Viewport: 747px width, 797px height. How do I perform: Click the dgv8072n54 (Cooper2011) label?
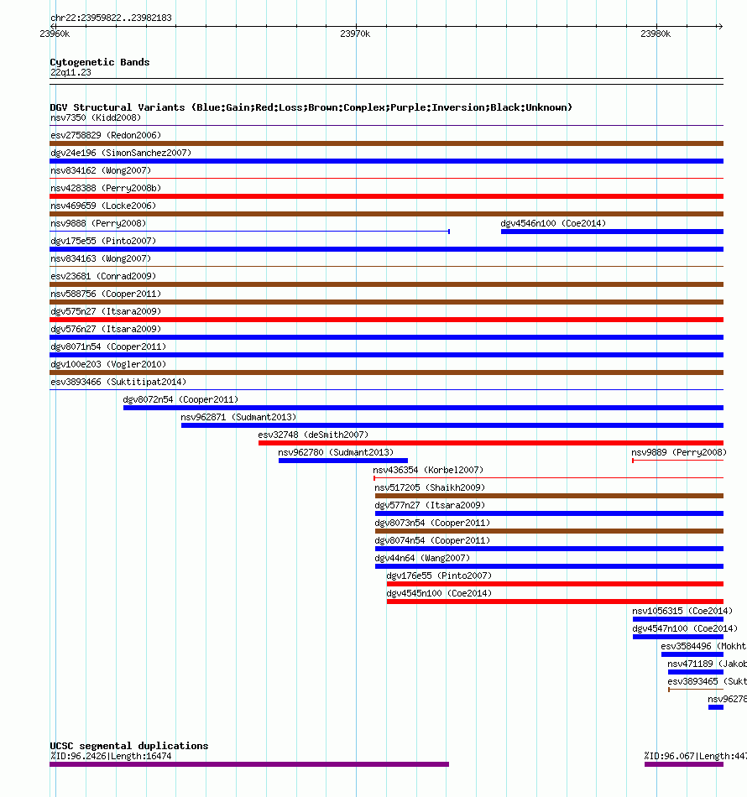(x=180, y=399)
